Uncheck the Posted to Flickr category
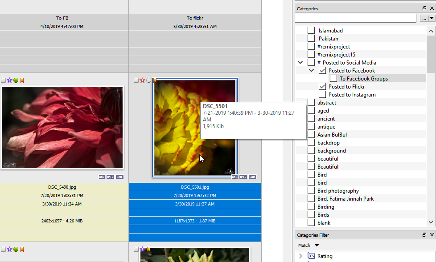The height and width of the screenshot is (262, 436). coord(322,87)
